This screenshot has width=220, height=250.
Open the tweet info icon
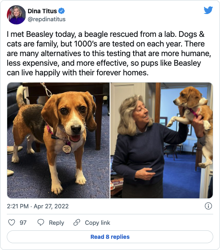coord(208,206)
